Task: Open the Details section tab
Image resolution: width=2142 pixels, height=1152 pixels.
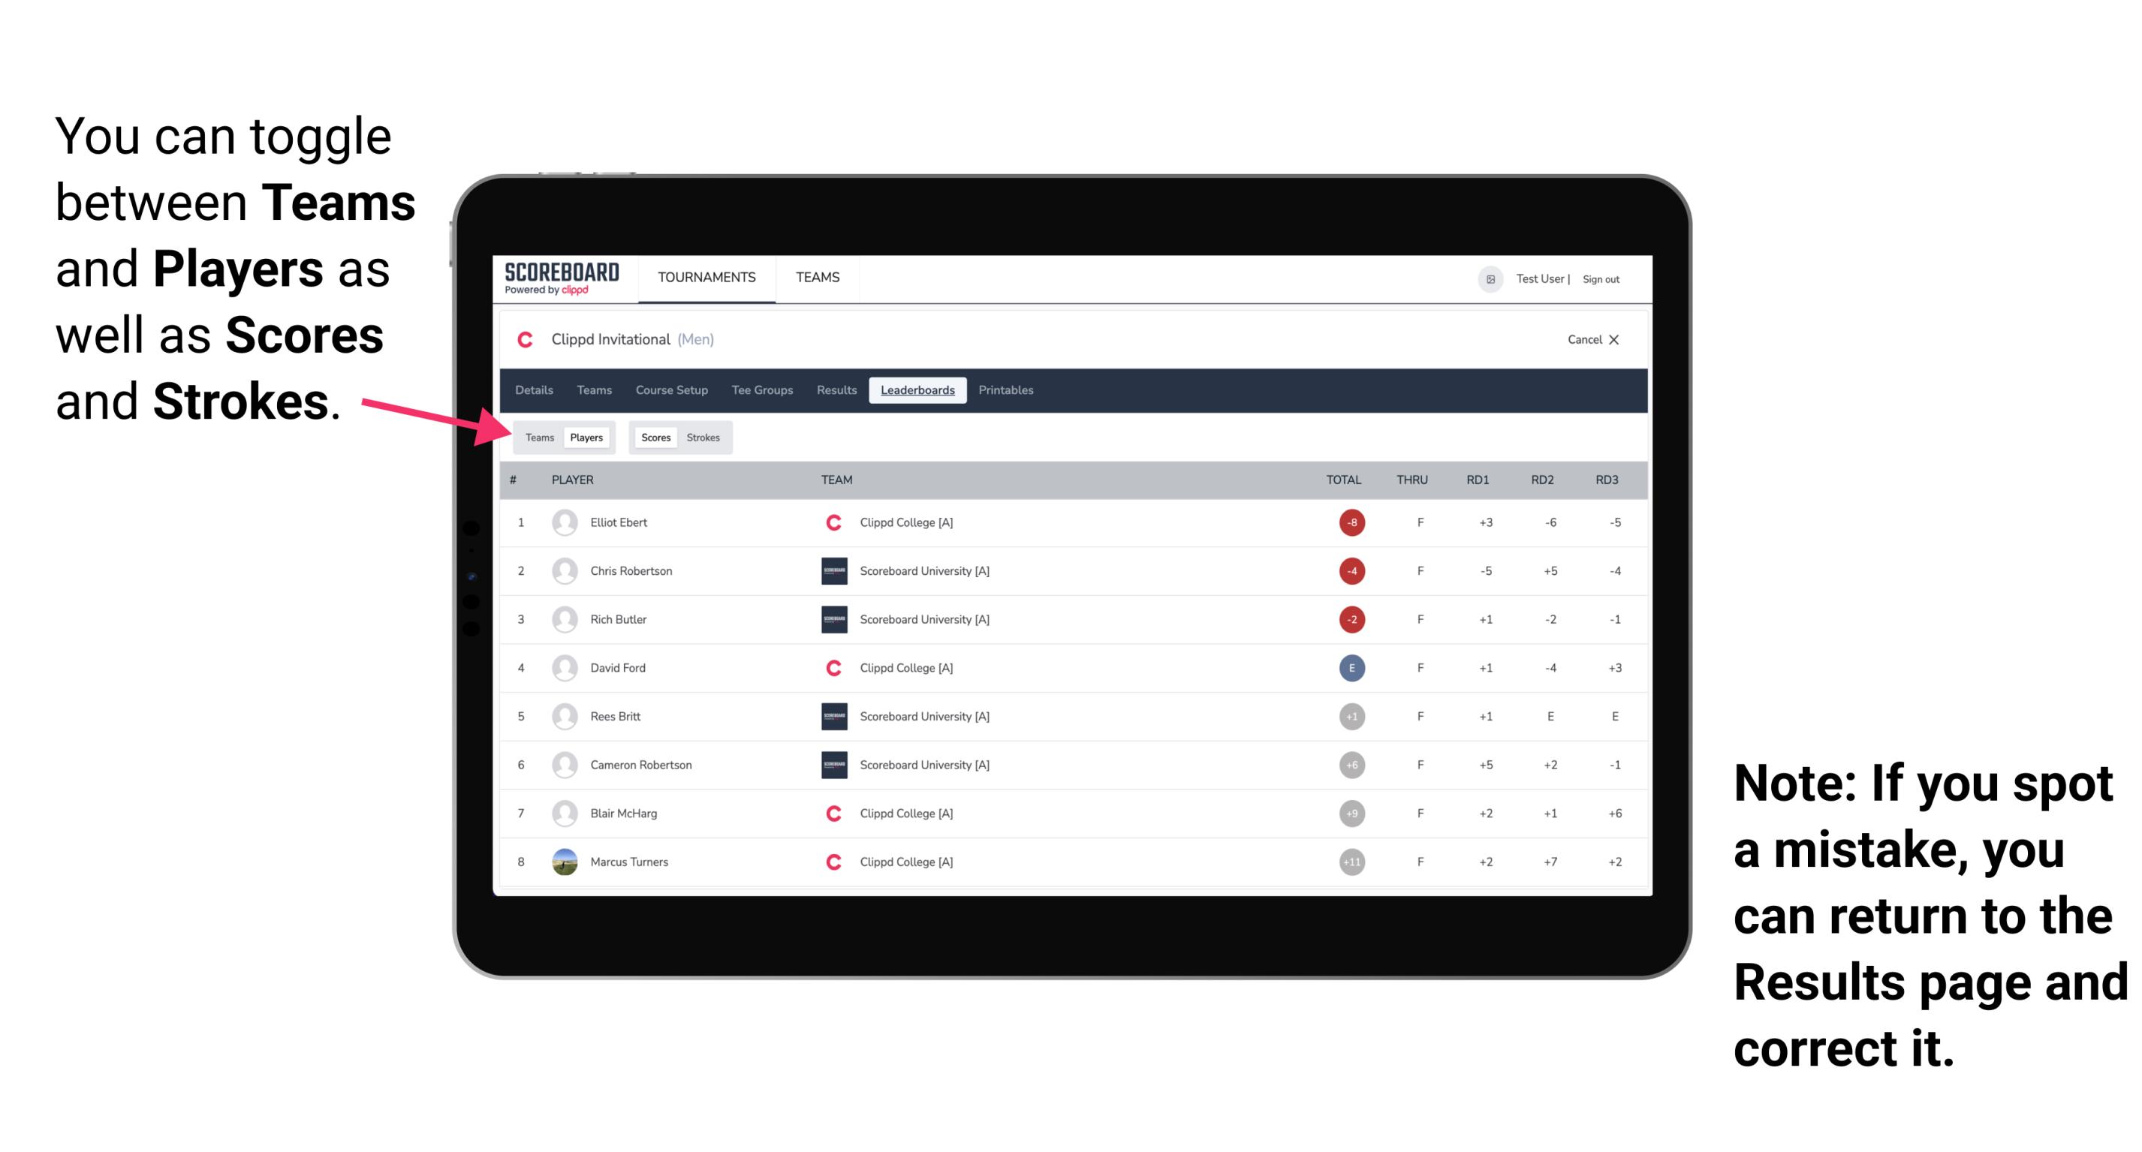Action: [535, 390]
